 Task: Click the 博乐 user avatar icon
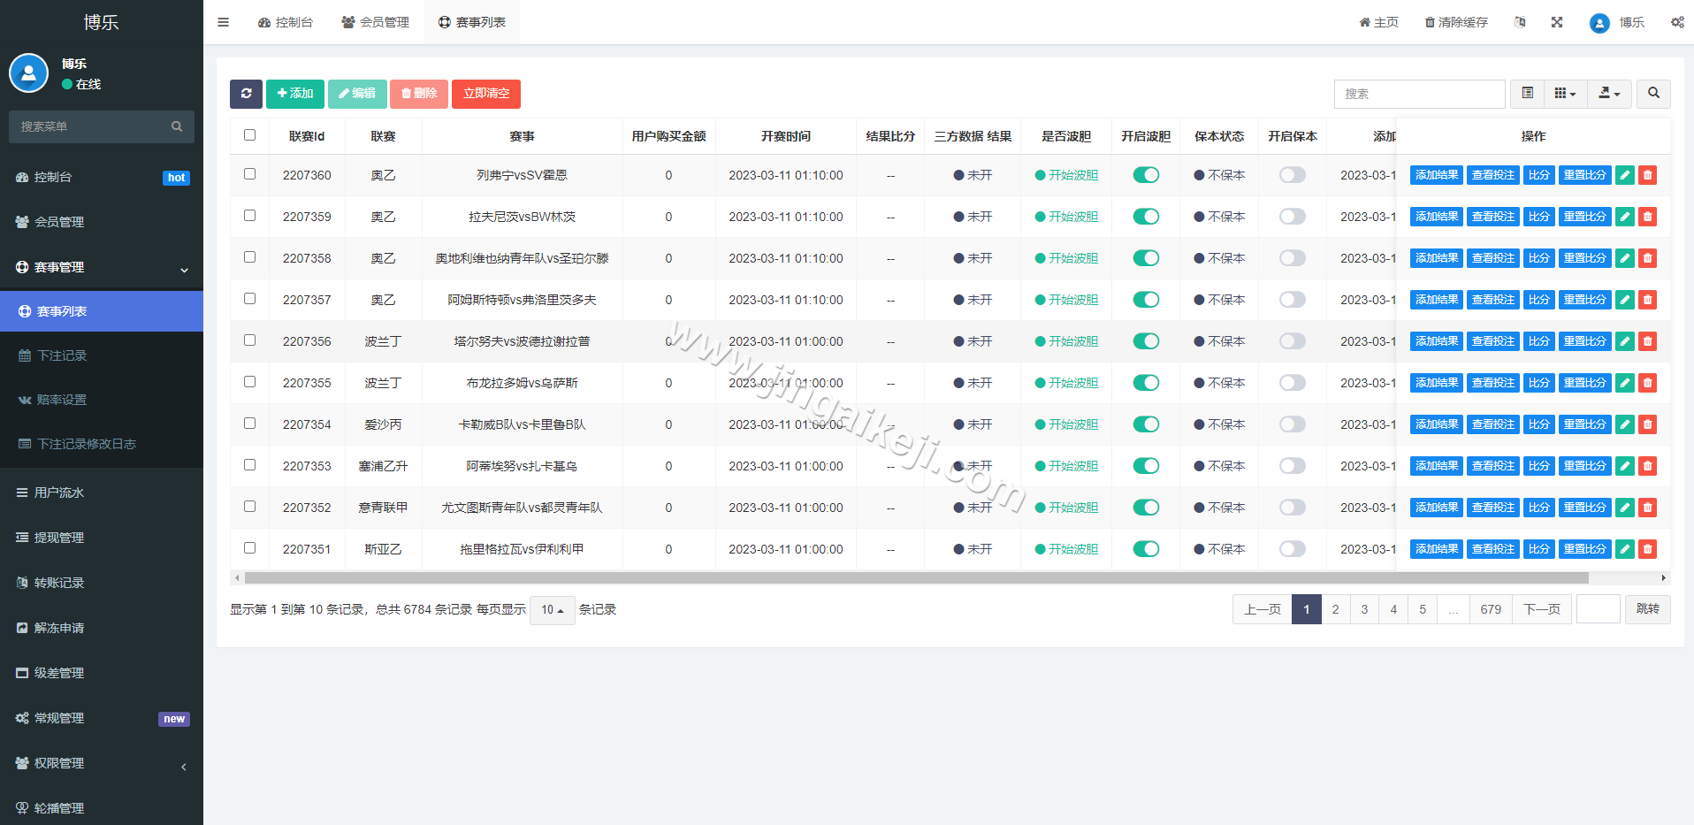1599,23
